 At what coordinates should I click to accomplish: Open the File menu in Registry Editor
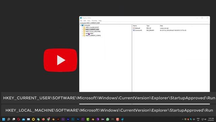pyautogui.click(x=81, y=21)
